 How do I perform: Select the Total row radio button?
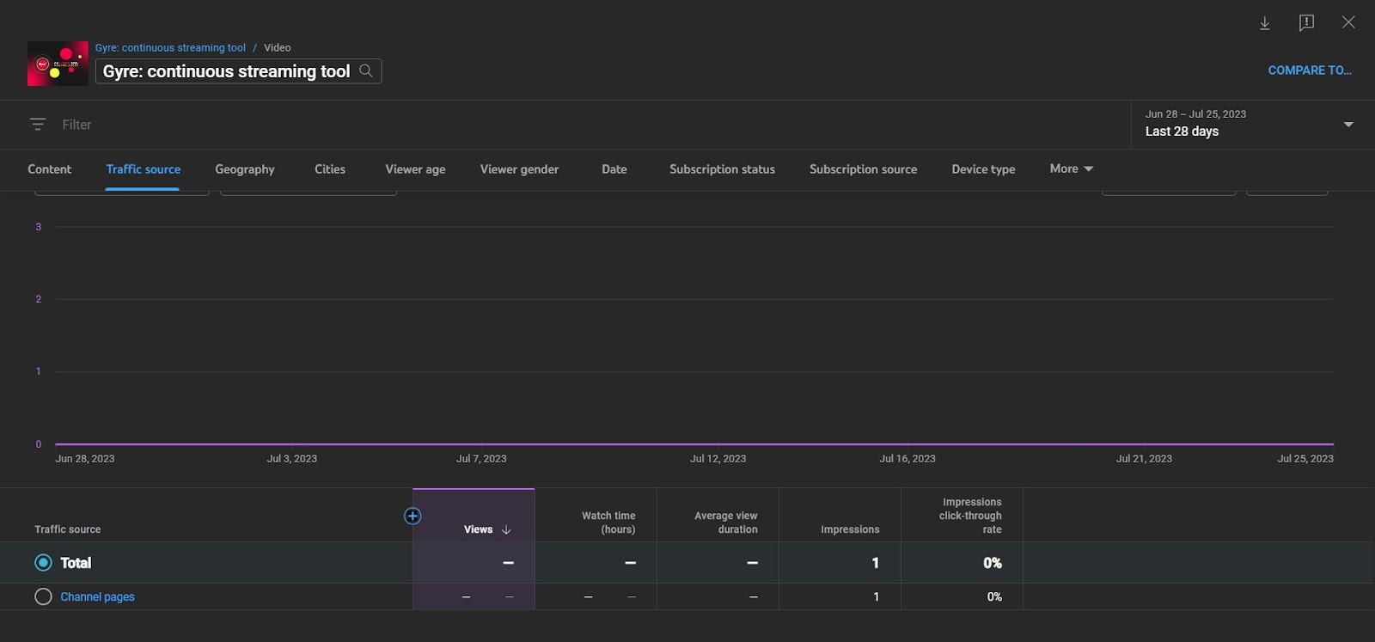[43, 563]
